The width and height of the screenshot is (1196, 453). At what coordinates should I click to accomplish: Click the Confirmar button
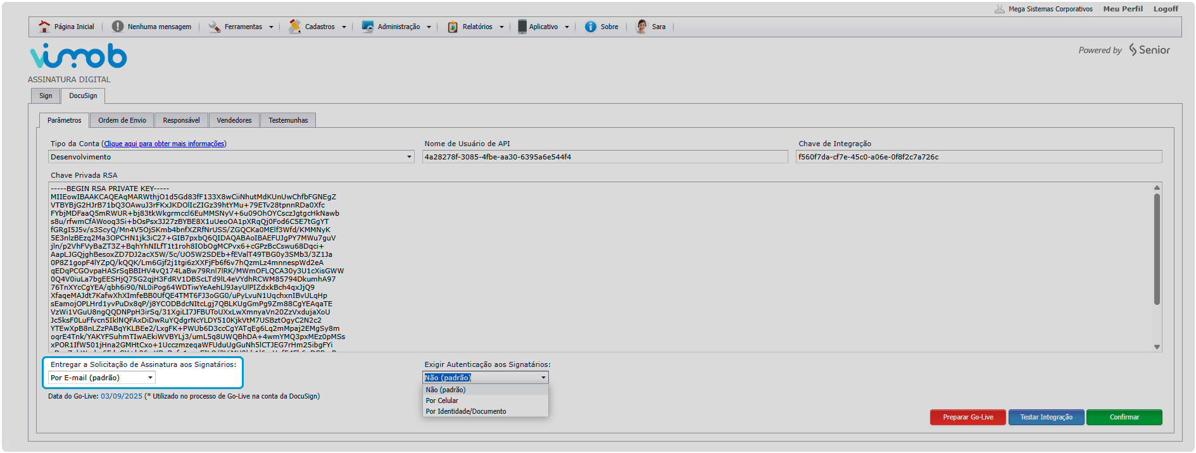click(x=1124, y=417)
